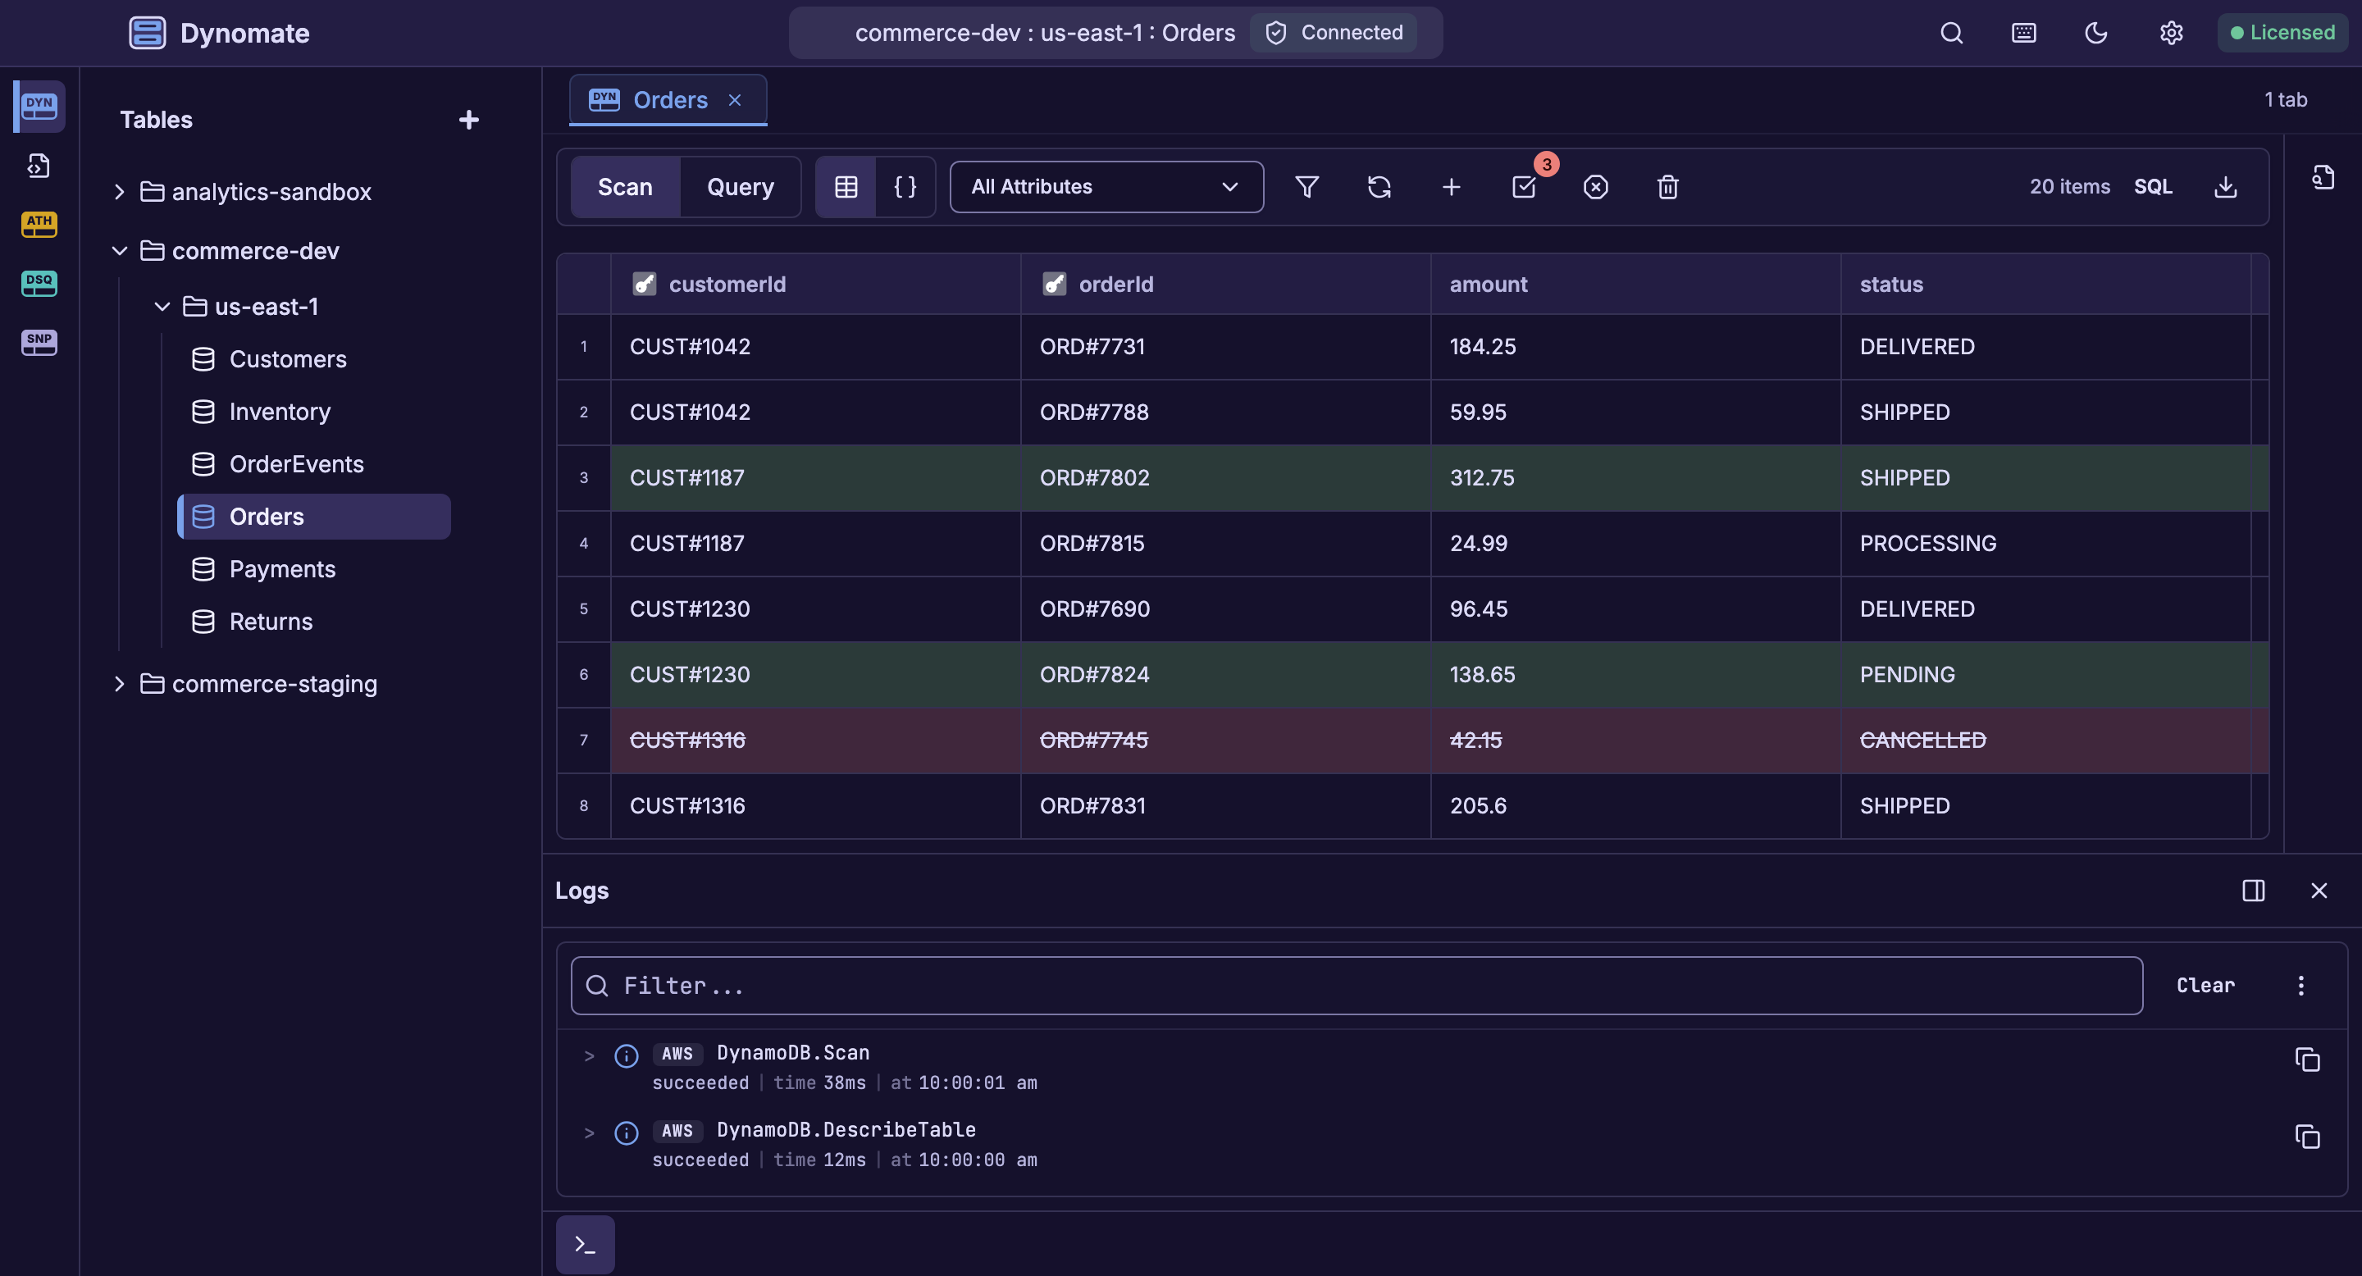2362x1276 pixels.
Task: Delete selected items with trash icon
Action: [1668, 187]
